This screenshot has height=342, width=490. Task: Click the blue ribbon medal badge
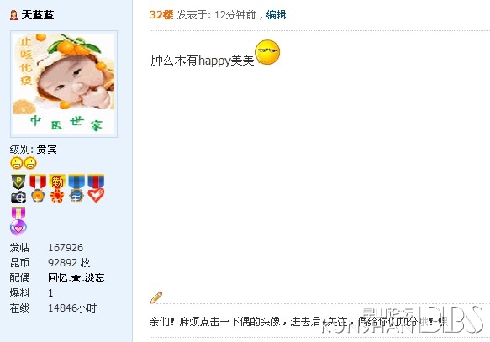76,188
